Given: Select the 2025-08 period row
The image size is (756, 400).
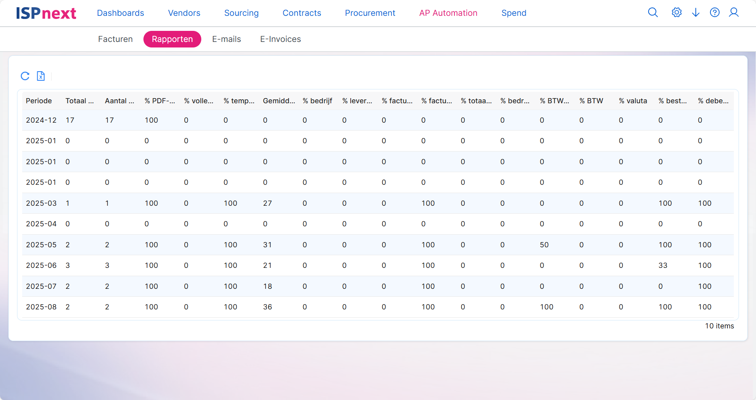Looking at the screenshot, I should (41, 307).
